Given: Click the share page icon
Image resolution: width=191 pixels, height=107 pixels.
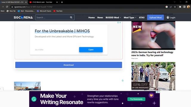Looking at the screenshot, I should coord(171,7).
